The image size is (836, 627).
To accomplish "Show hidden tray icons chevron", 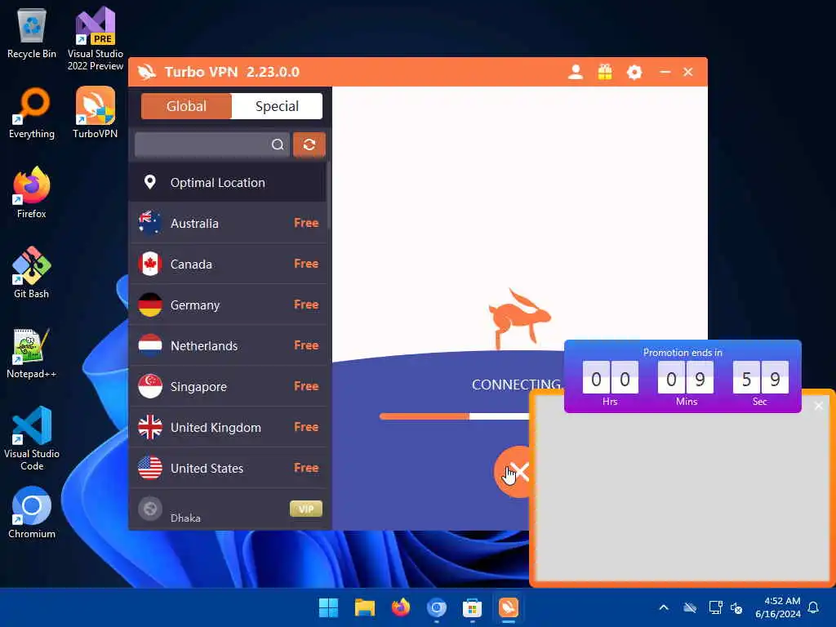I will pyautogui.click(x=664, y=607).
